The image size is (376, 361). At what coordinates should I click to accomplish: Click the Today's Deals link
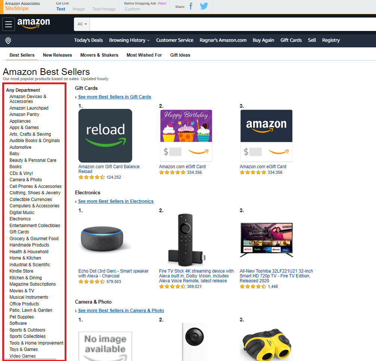(88, 40)
